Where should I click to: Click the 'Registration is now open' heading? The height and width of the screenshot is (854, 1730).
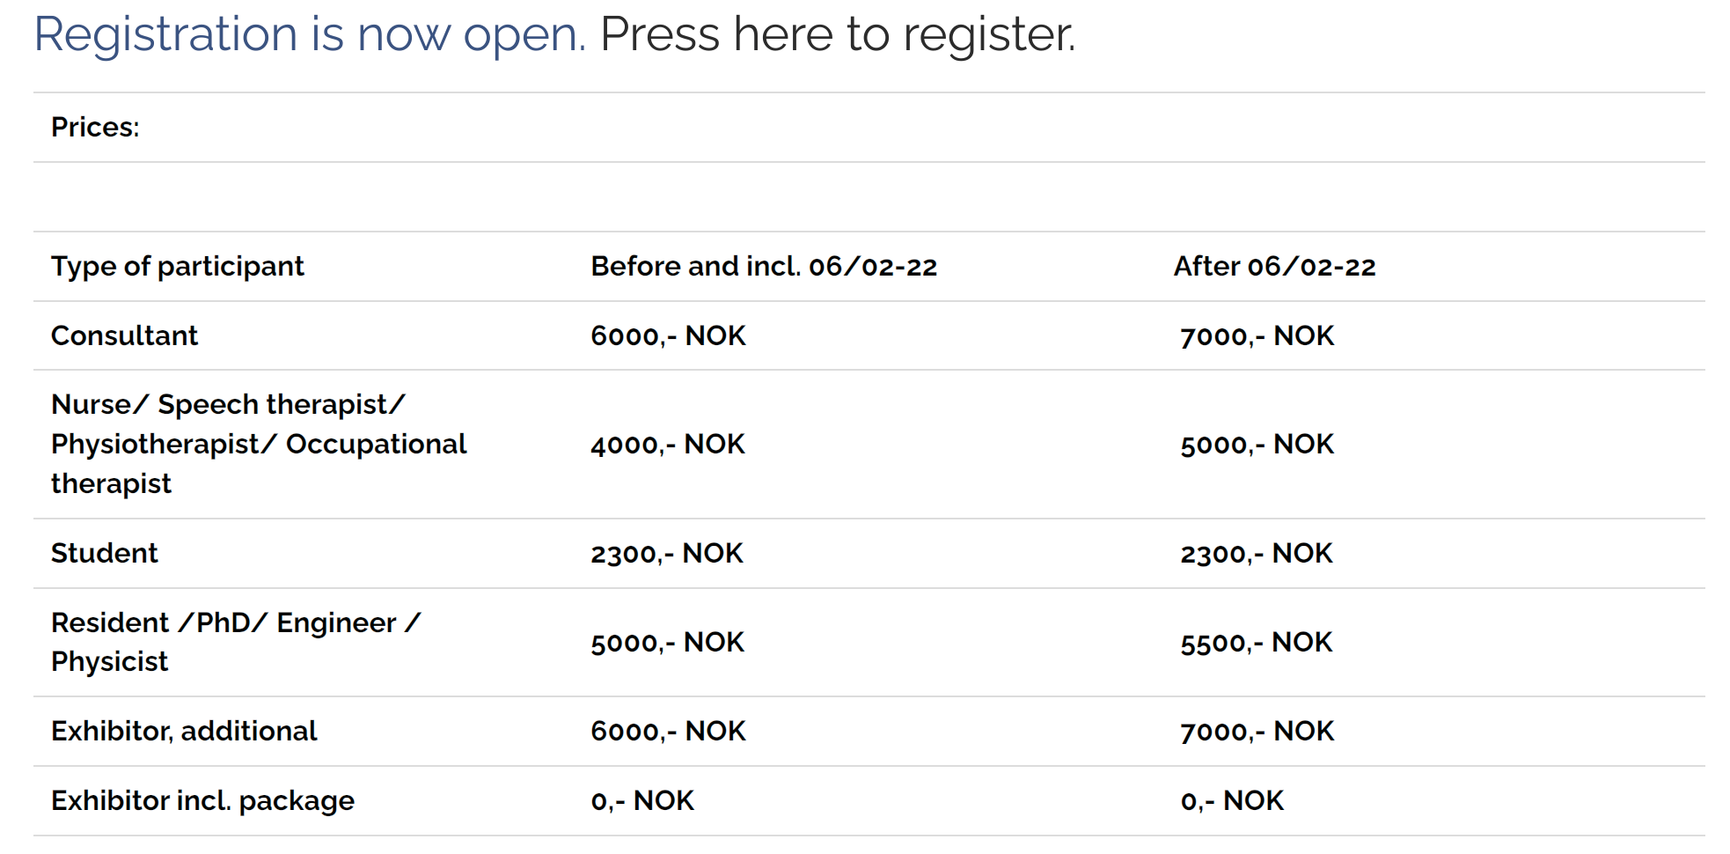point(309,35)
